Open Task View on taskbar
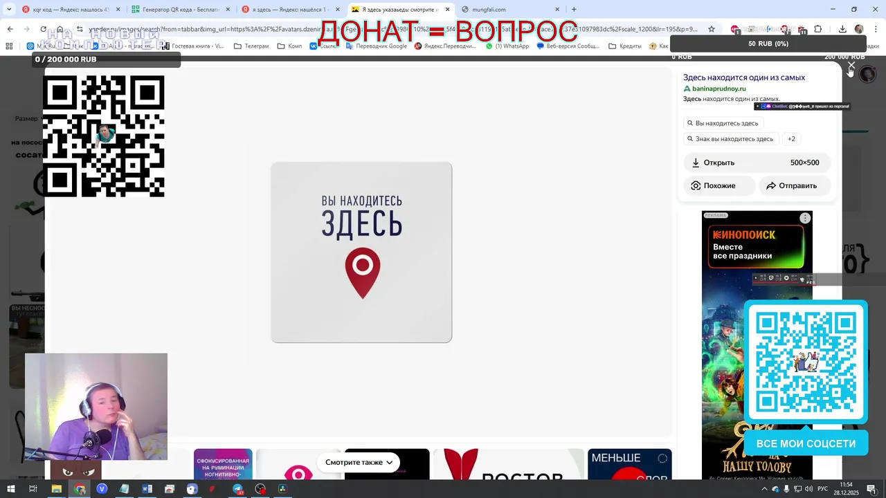Viewport: 886px width, 498px height. click(x=33, y=489)
